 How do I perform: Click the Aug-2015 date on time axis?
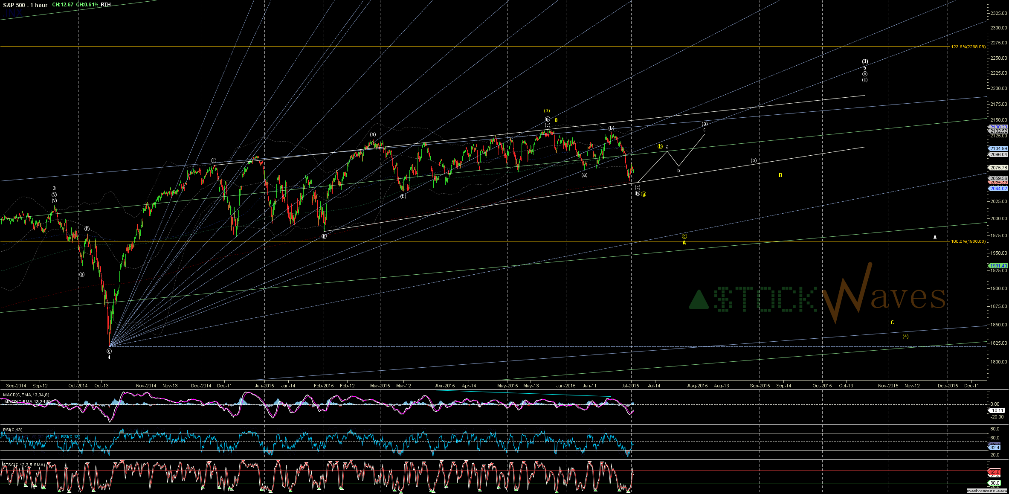click(698, 386)
